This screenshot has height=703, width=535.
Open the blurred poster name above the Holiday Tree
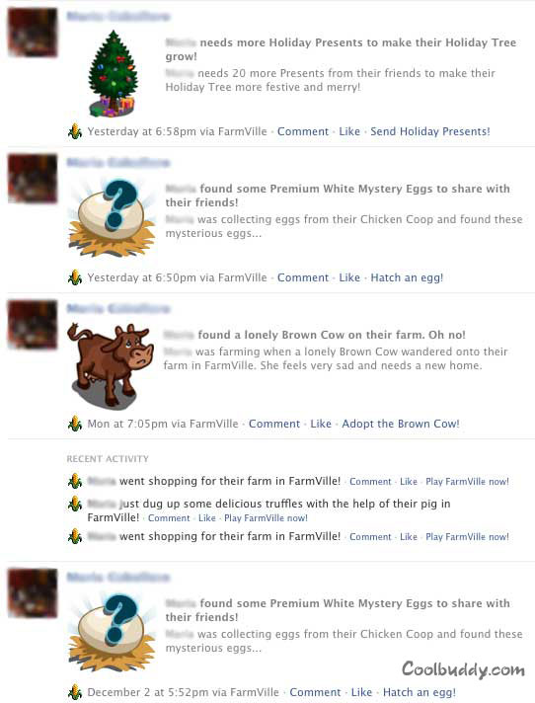(x=118, y=16)
